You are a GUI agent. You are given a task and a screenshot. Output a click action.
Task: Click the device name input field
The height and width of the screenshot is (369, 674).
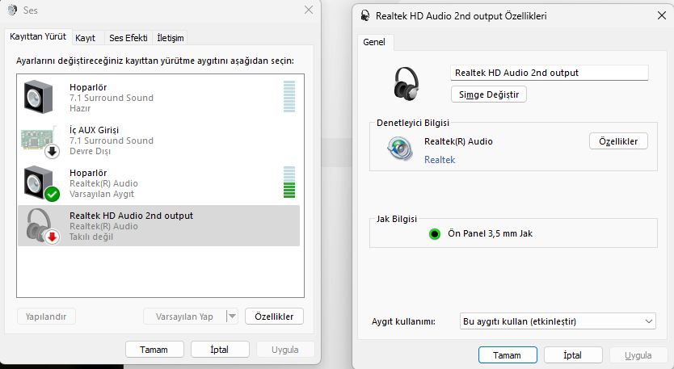pyautogui.click(x=550, y=73)
